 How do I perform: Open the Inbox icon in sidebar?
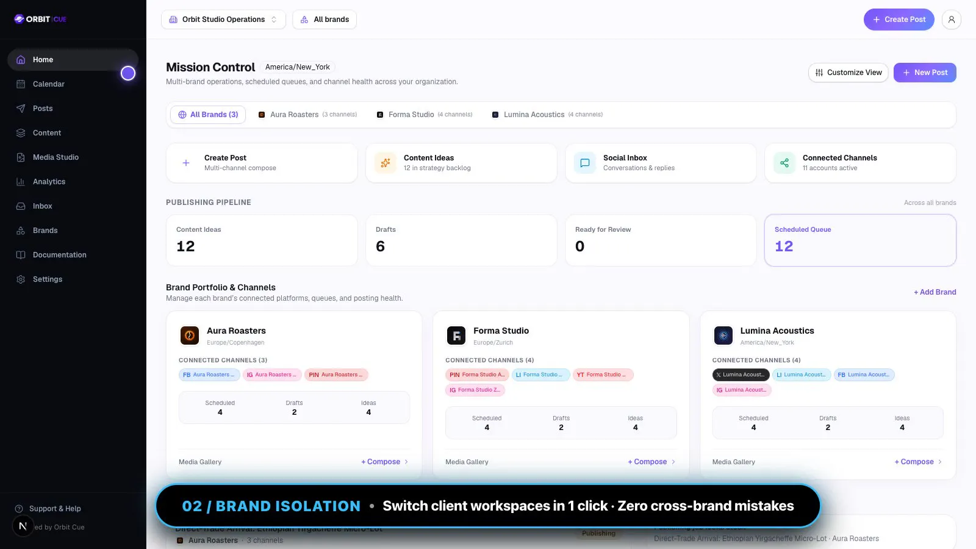(21, 206)
